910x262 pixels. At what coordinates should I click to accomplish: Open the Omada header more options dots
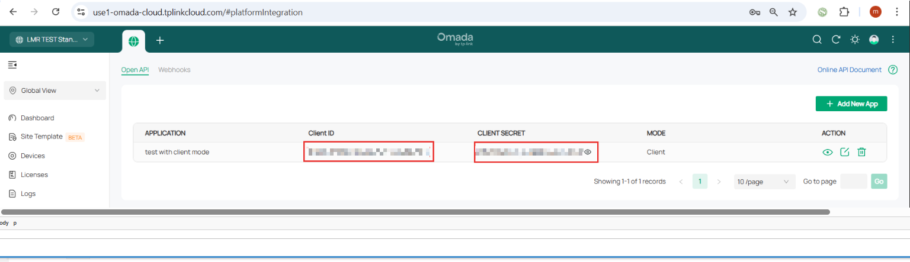(893, 40)
